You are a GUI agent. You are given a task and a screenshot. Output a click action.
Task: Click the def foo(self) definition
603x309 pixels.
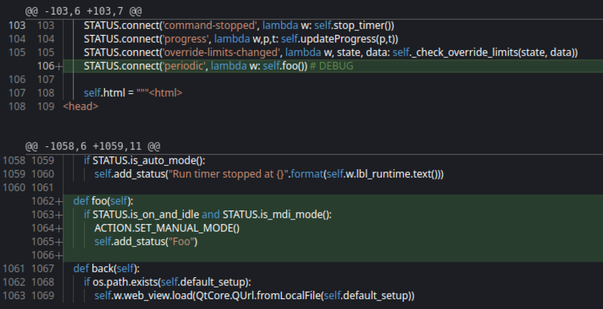(103, 201)
